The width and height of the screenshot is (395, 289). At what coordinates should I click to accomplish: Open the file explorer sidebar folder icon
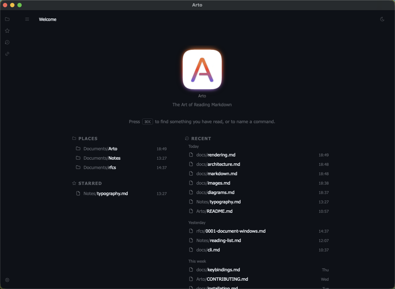click(7, 19)
